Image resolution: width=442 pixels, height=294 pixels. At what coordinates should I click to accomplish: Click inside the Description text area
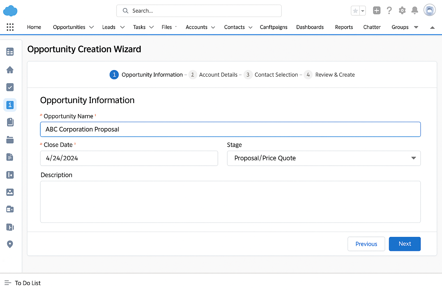[230, 202]
